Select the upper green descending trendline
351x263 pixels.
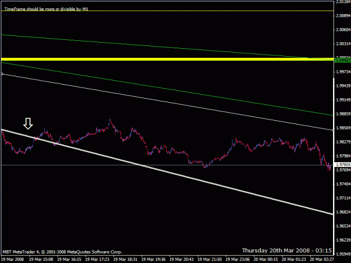click(x=167, y=47)
